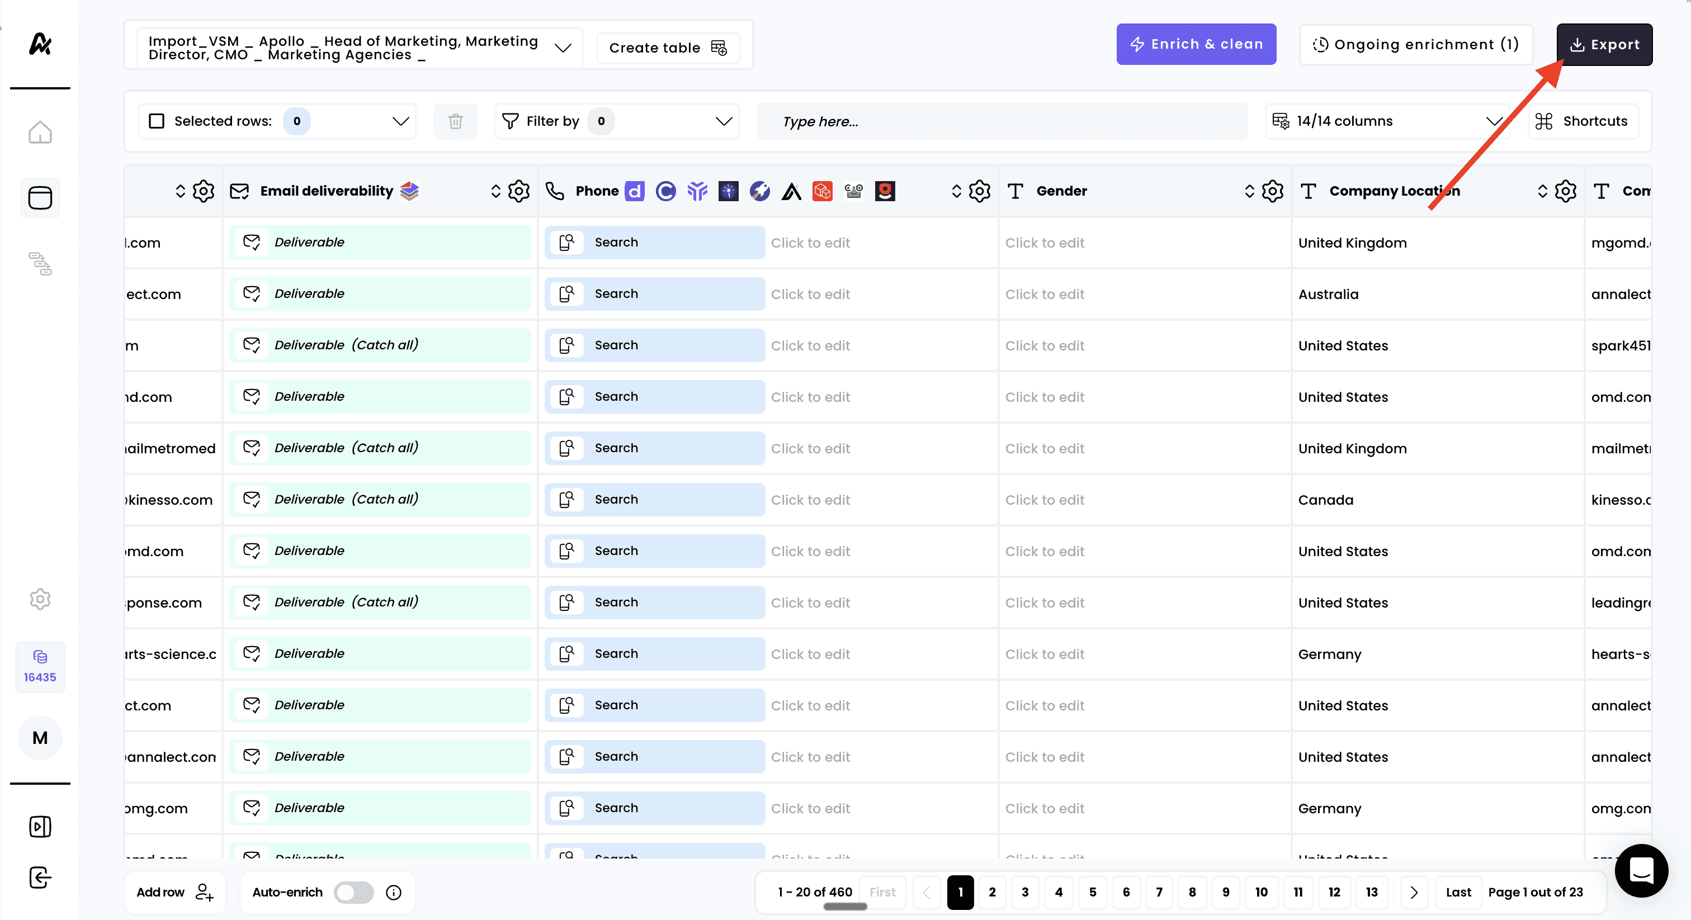Expand the Filter by dropdown
This screenshot has height=920, width=1691.
[x=724, y=121]
